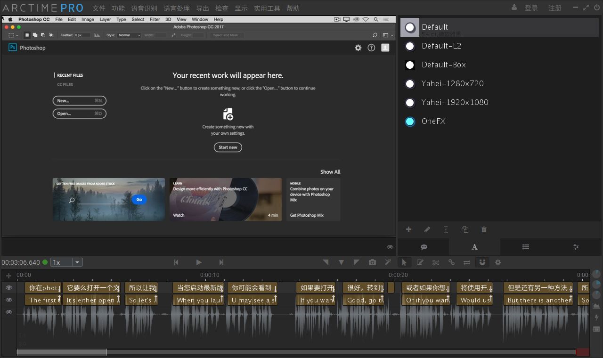Click the 登录 login link
The height and width of the screenshot is (358, 603).
click(531, 8)
